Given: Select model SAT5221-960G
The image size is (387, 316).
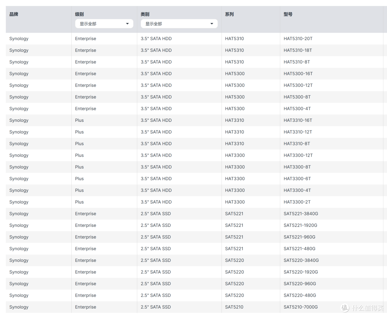Looking at the screenshot, I should click(x=299, y=237).
